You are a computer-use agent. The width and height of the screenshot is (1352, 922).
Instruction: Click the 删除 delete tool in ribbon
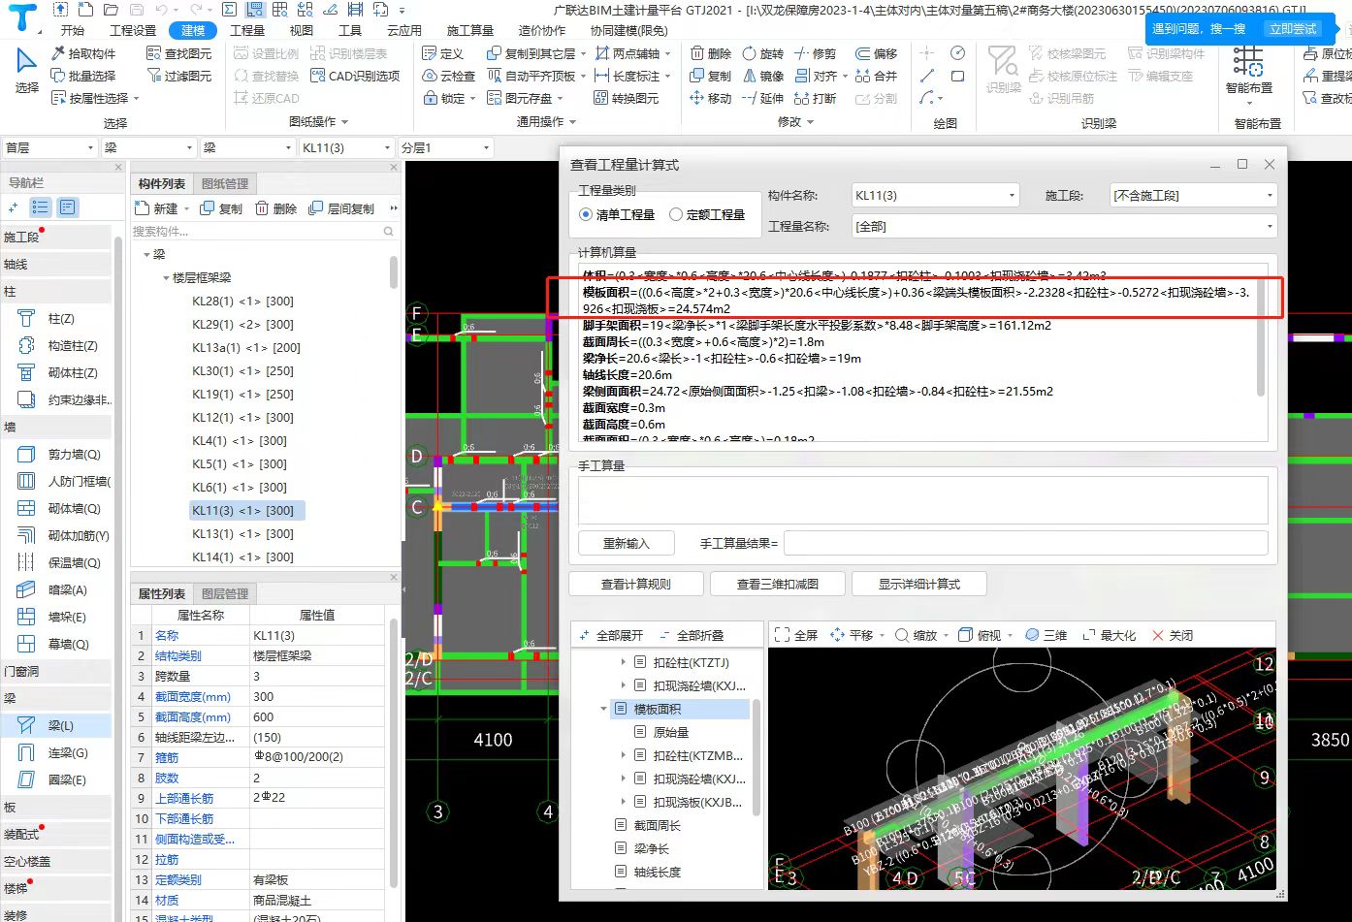click(711, 53)
